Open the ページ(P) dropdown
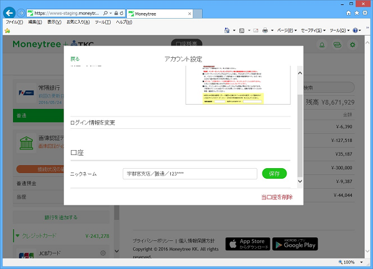The width and height of the screenshot is (373, 269). [287, 31]
